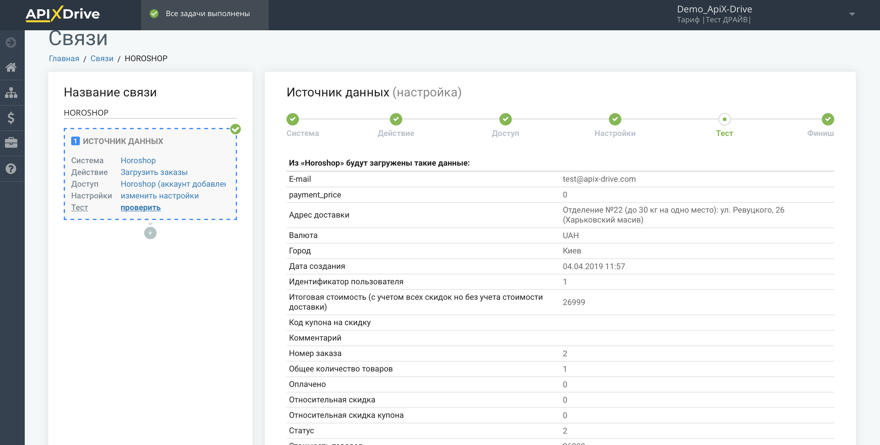Image resolution: width=880 pixels, height=445 pixels.
Task: Click the Horoshop system link
Action: pyautogui.click(x=138, y=160)
